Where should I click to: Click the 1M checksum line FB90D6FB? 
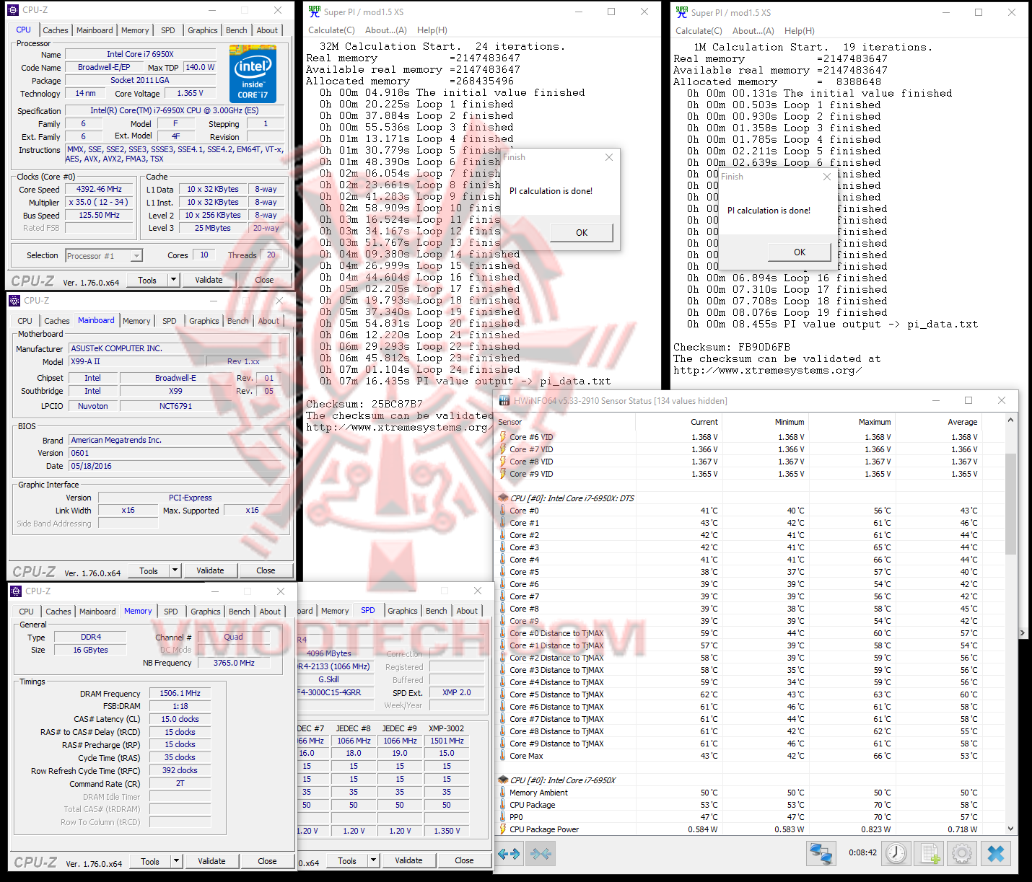[x=732, y=347]
